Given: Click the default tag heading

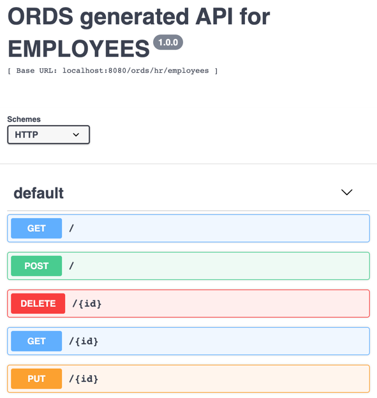Looking at the screenshot, I should click(38, 193).
